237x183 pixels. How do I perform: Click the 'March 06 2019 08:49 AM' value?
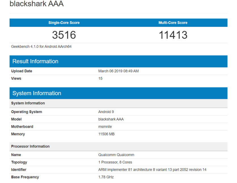[118, 71]
